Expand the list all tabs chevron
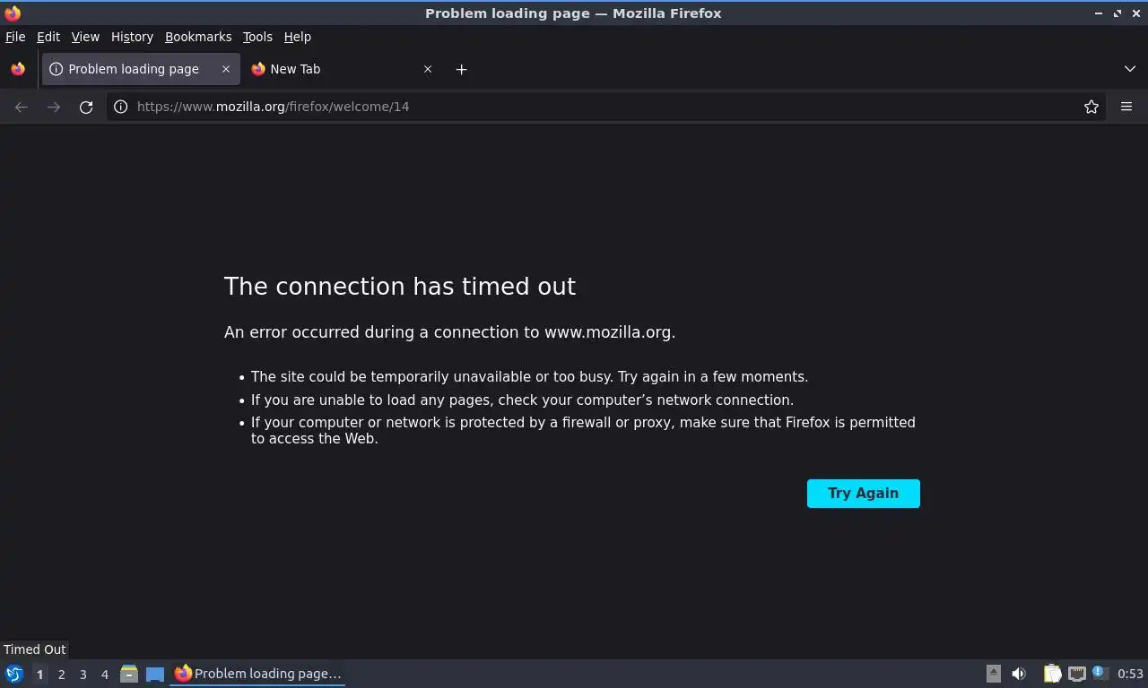This screenshot has height=688, width=1148. click(x=1130, y=69)
